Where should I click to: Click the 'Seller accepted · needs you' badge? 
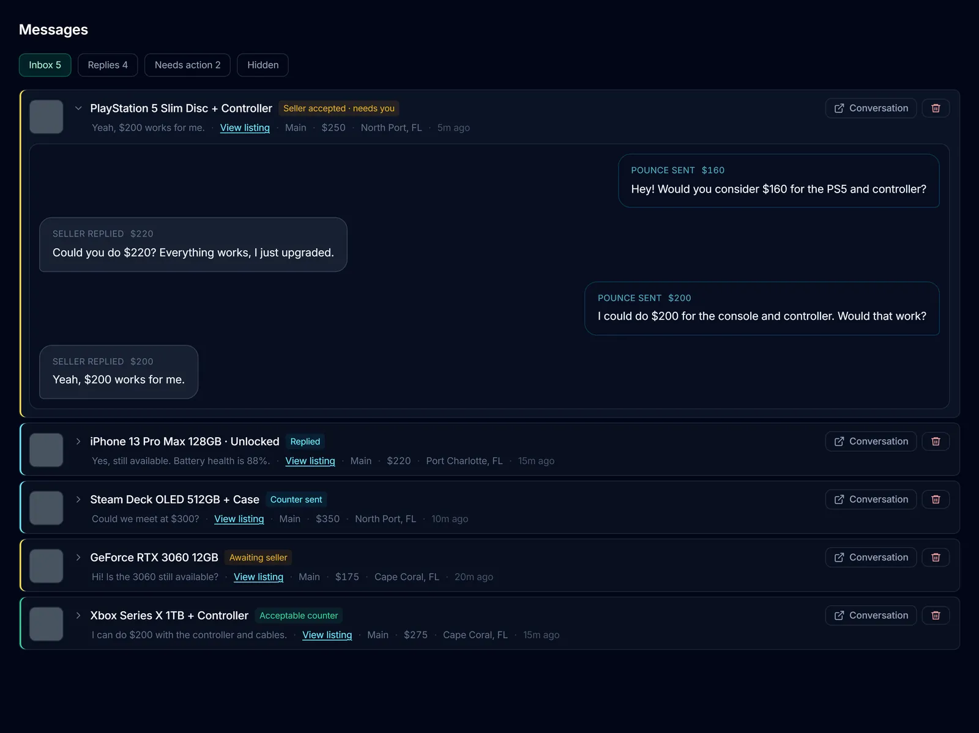(339, 108)
